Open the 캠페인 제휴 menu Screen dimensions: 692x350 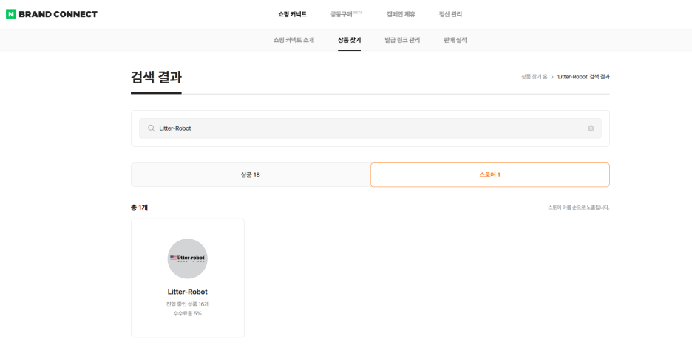pyautogui.click(x=401, y=14)
